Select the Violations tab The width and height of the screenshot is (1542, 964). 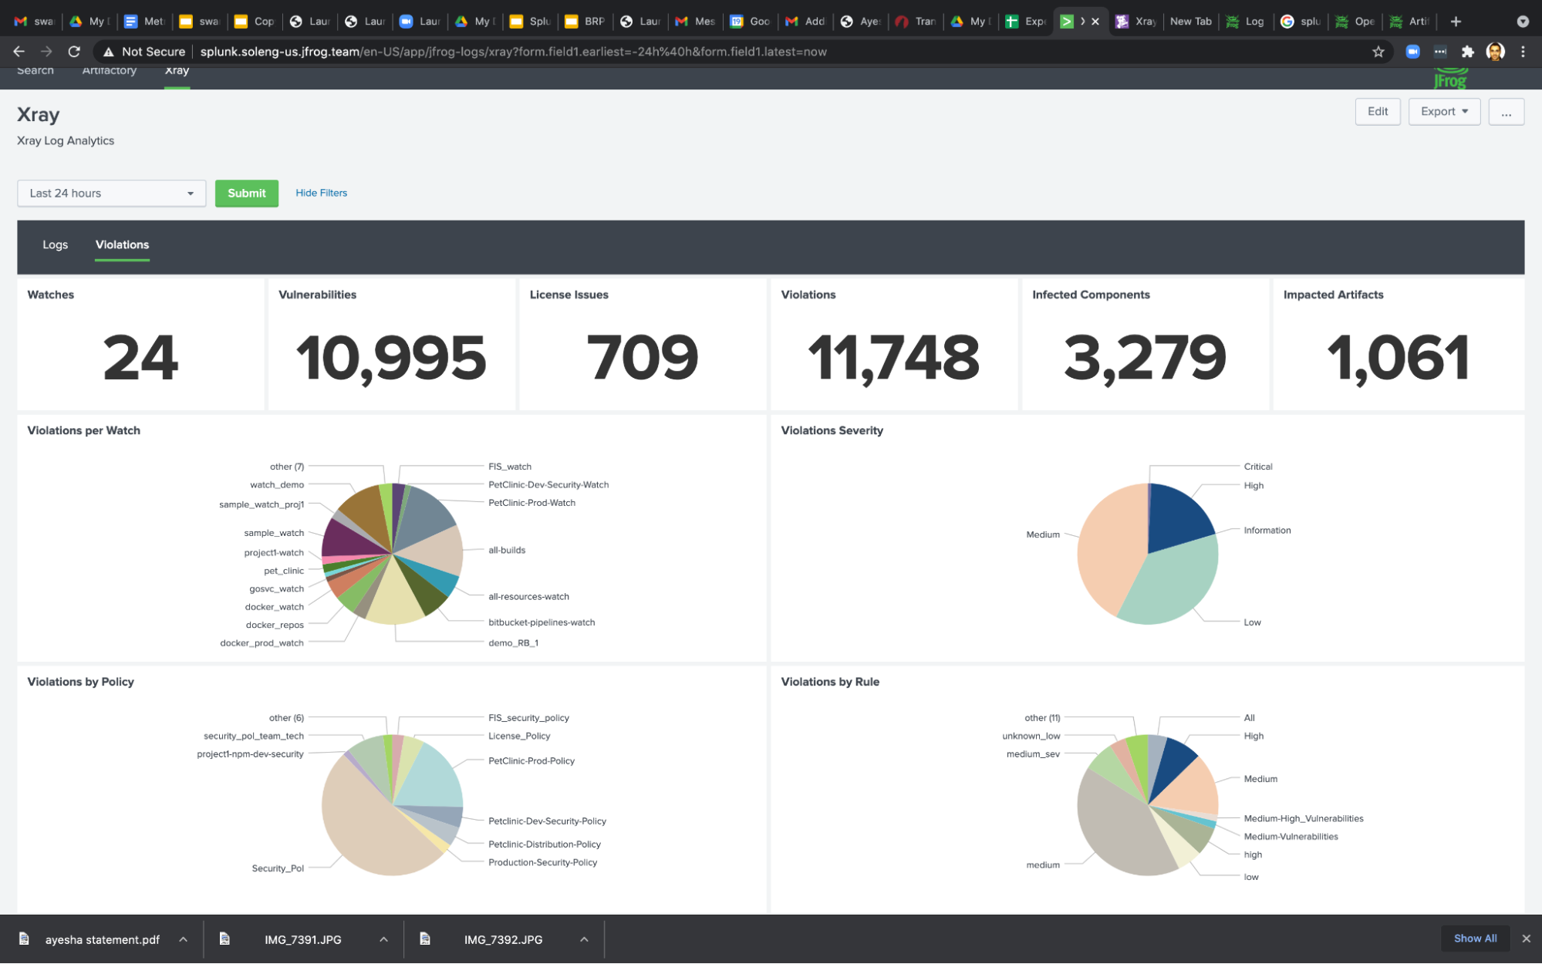[121, 244]
